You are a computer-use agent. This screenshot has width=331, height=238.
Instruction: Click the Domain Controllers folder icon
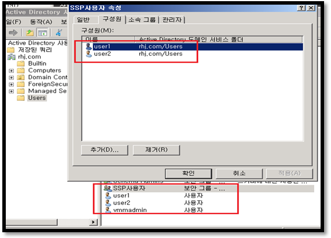[21, 77]
